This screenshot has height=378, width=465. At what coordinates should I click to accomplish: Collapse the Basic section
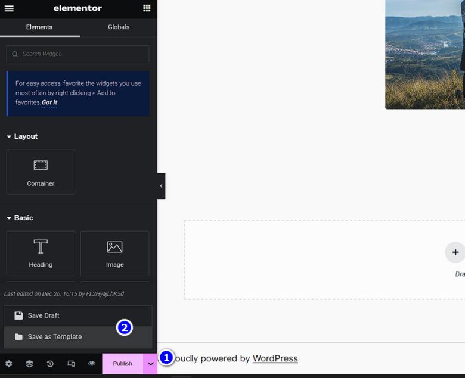pos(20,218)
